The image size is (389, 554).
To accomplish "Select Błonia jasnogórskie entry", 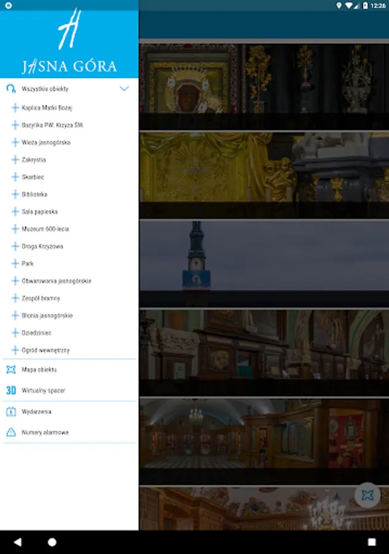I will [47, 316].
